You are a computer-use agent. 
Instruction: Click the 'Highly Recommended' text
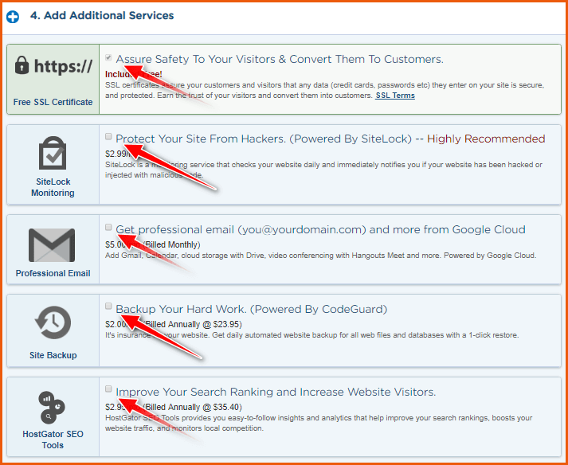(x=486, y=139)
